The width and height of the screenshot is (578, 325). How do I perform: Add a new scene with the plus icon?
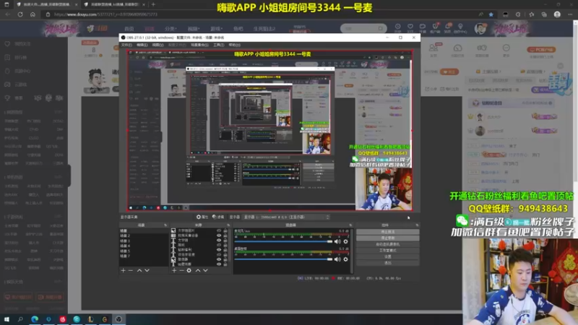click(123, 270)
